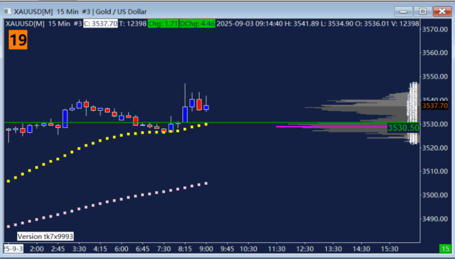Minimize the XAUUSD chart window
Viewport: 455px width, 259px height.
(x=404, y=11)
